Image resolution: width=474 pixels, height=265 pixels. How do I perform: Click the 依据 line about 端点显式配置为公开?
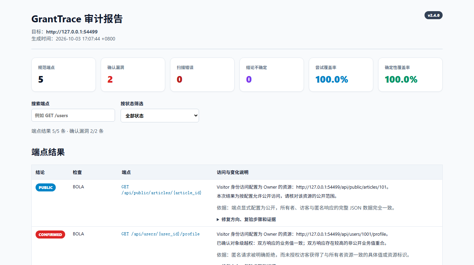(306, 208)
